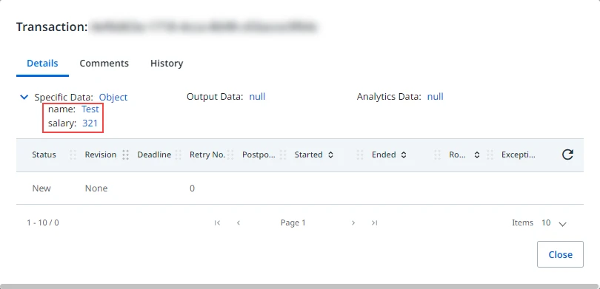Select the Retry No. column header
This screenshot has width=600, height=289.
(x=207, y=154)
